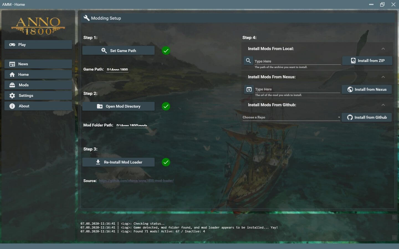Screen dimensions: 399x249
Task: Click the green checkmark next to Open Mod Directory
Action: [x=166, y=106]
